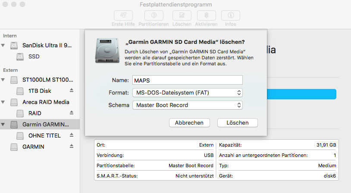Screen dimensions: 351x193
Task: Collapse the ST1000LM disclosure triangle
Action: click(3, 80)
